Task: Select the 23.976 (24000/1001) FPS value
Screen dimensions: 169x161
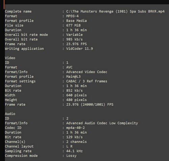Action: 90,104
